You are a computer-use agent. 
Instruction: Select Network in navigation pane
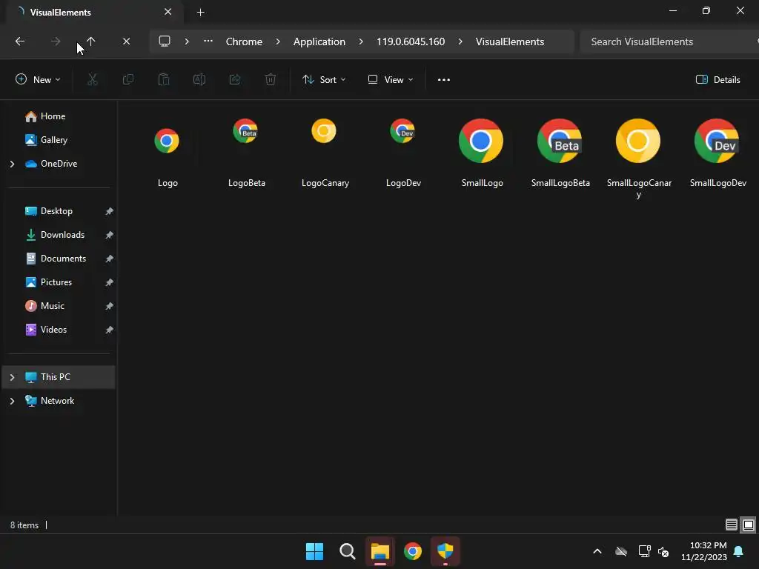point(57,401)
